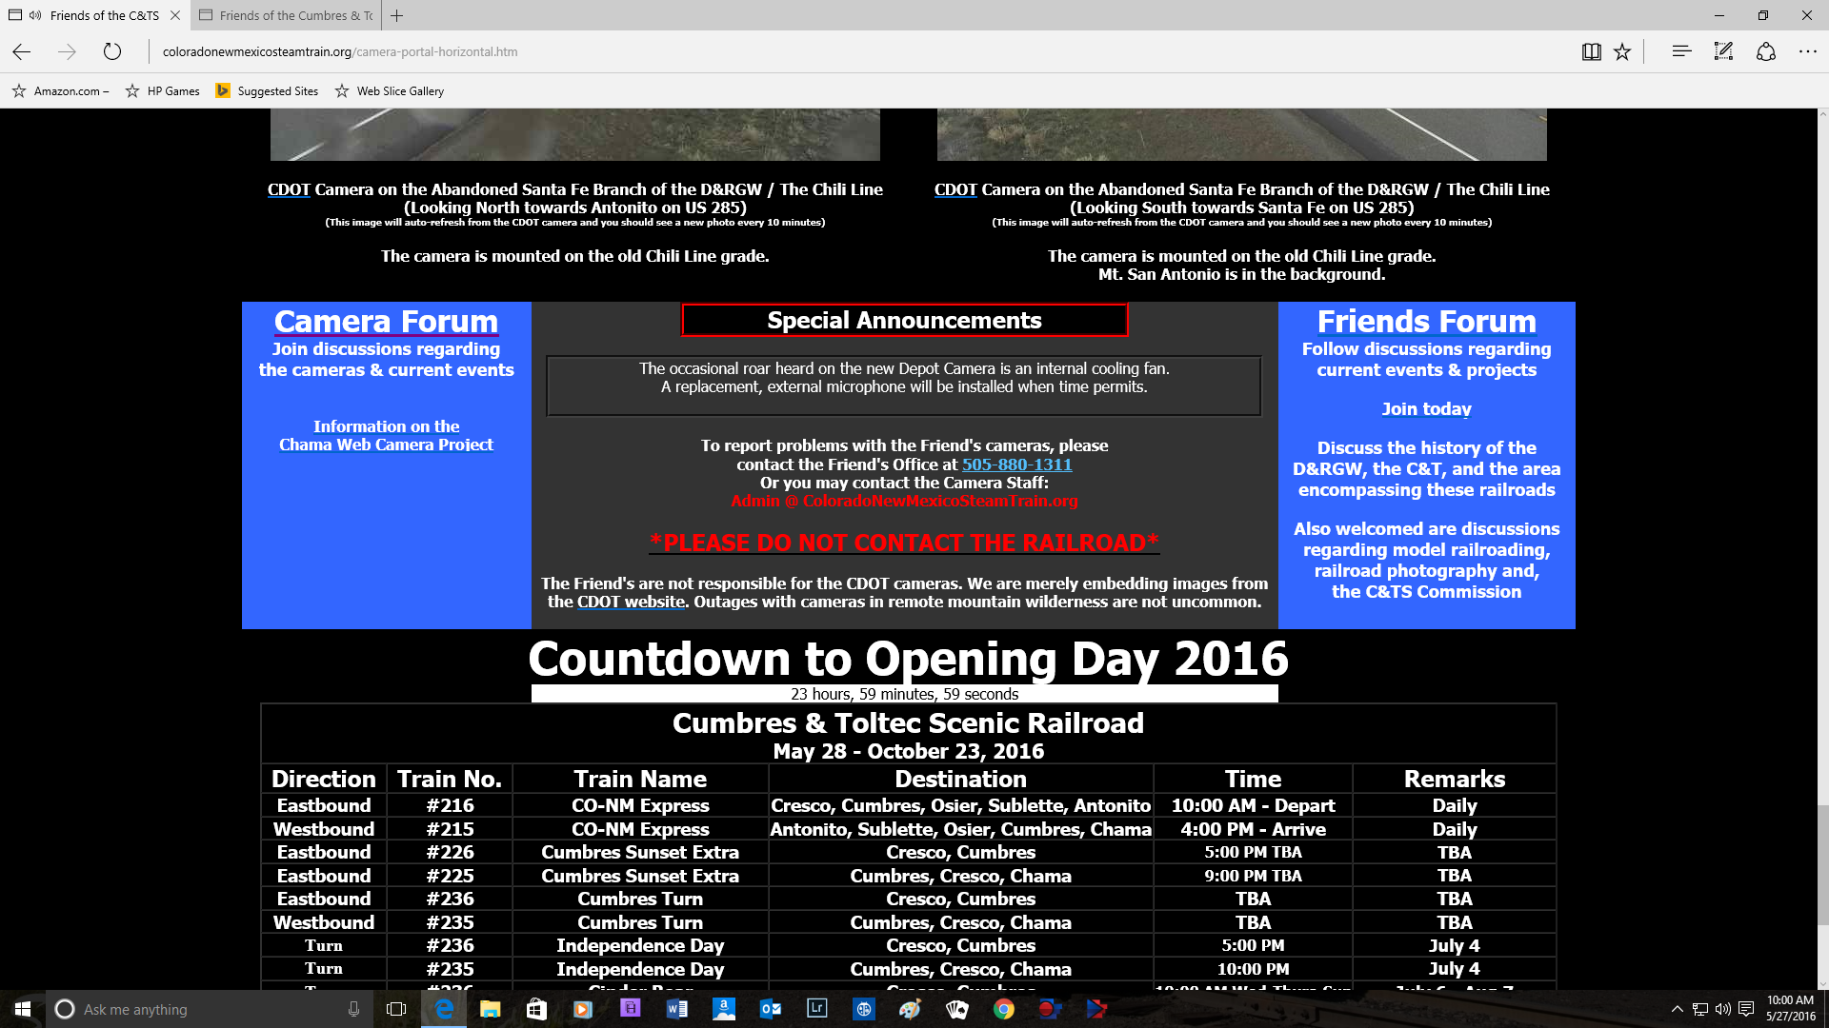Open File Explorer from taskbar
The image size is (1829, 1028).
click(x=490, y=1009)
